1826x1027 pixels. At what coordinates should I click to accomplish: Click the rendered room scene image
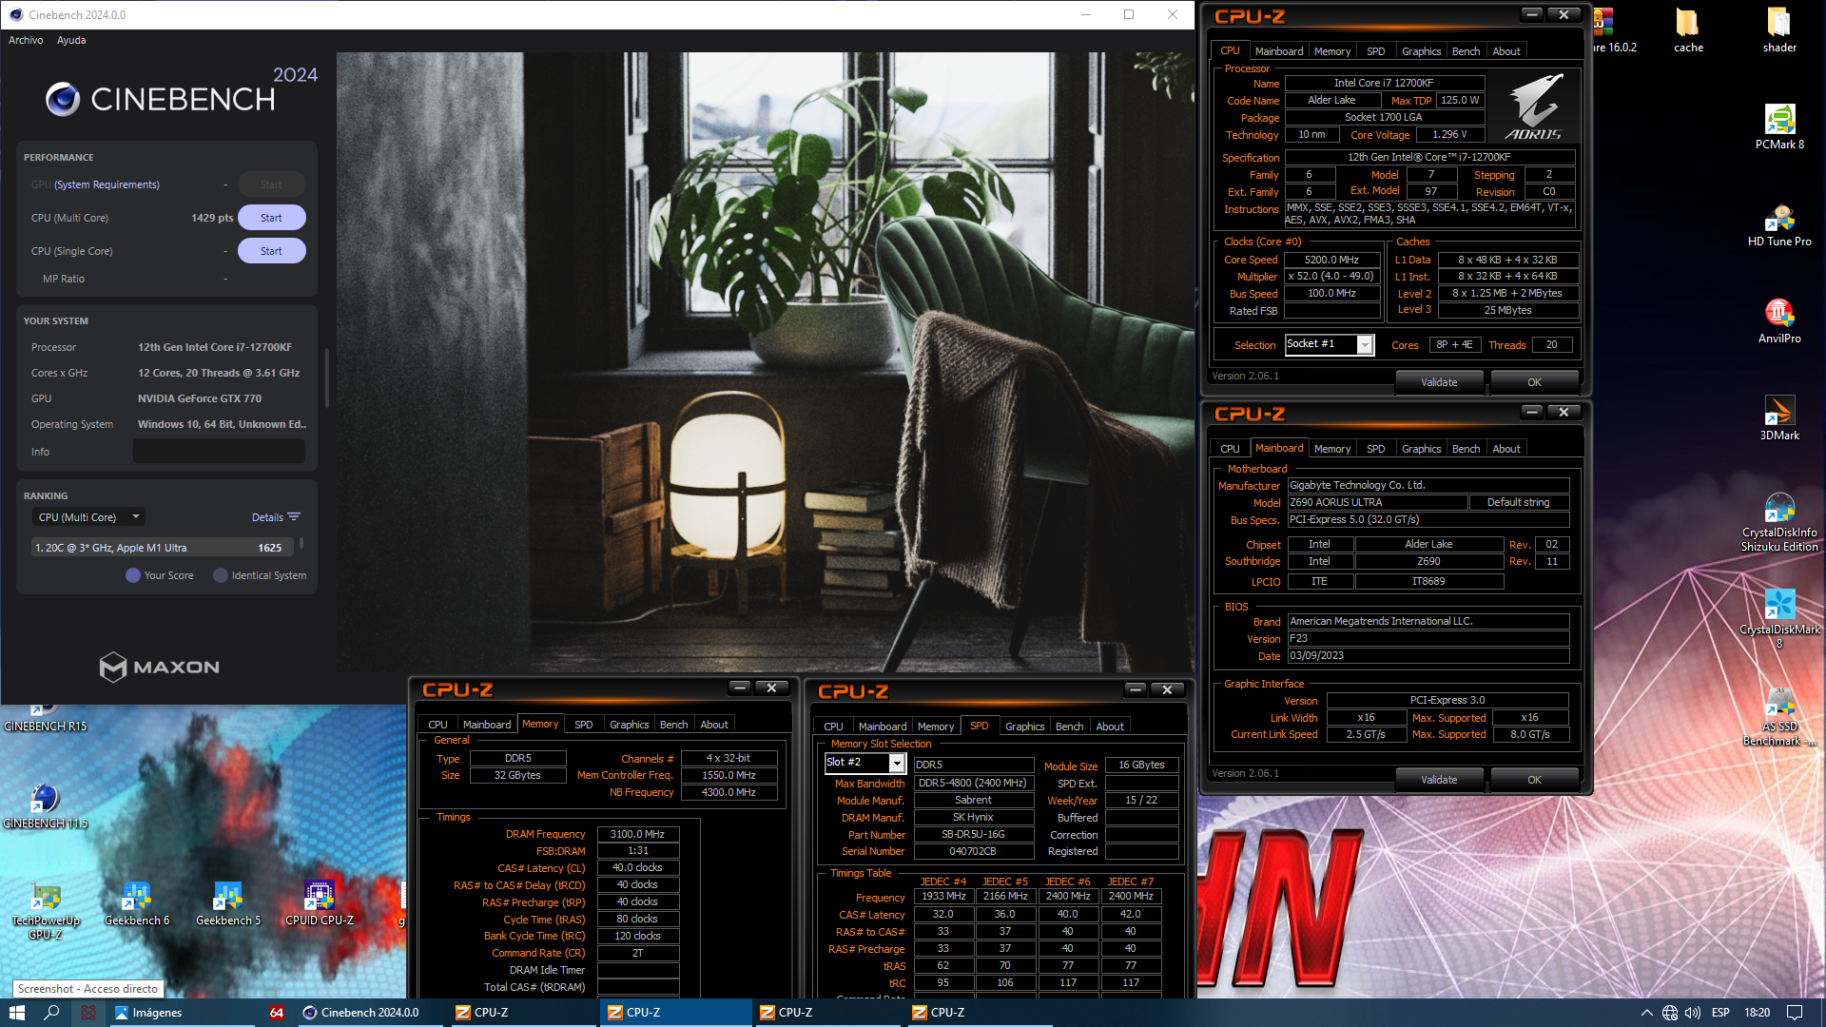click(x=765, y=362)
